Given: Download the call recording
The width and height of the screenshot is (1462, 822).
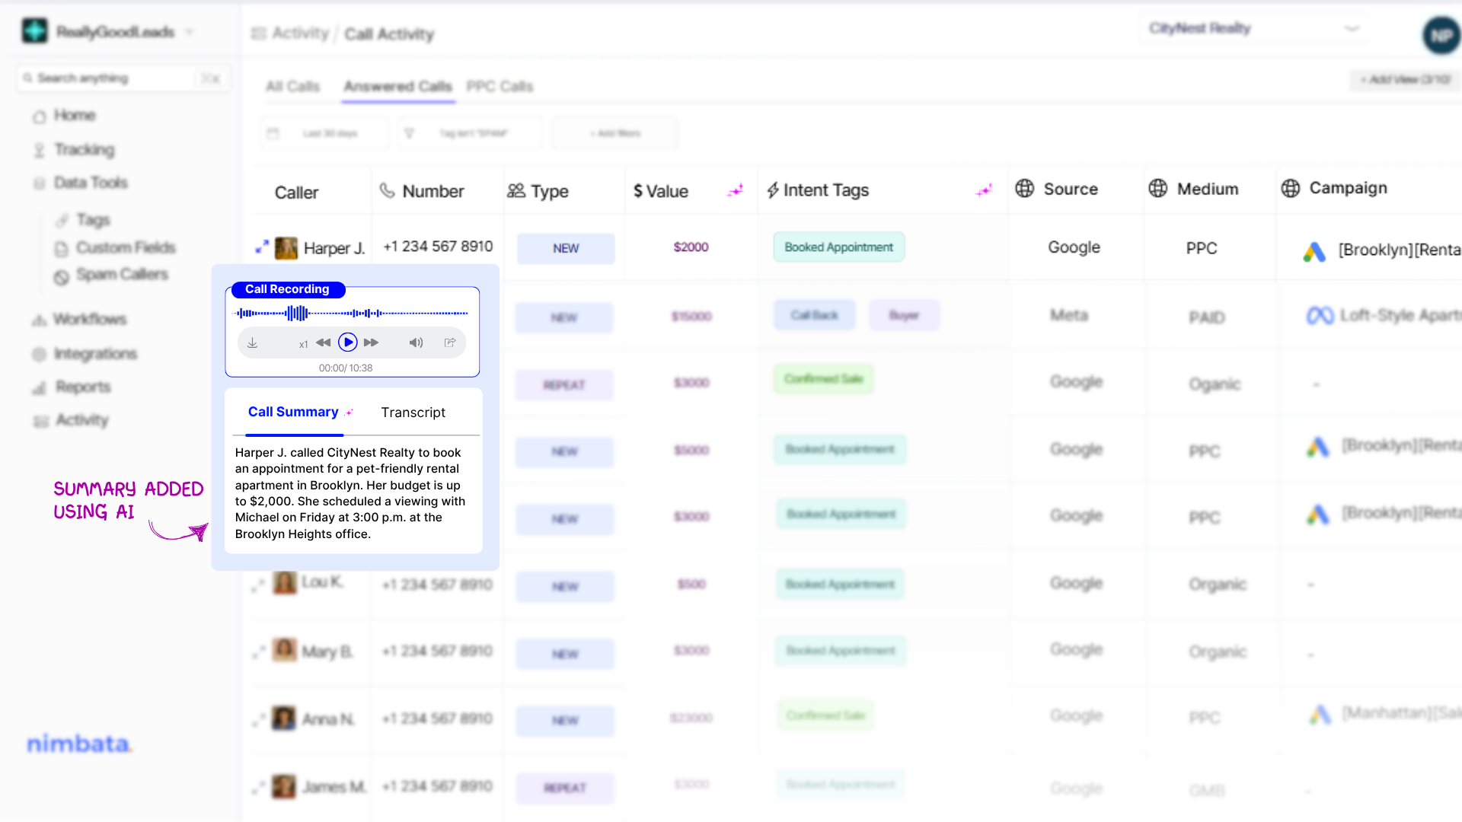Looking at the screenshot, I should (253, 343).
